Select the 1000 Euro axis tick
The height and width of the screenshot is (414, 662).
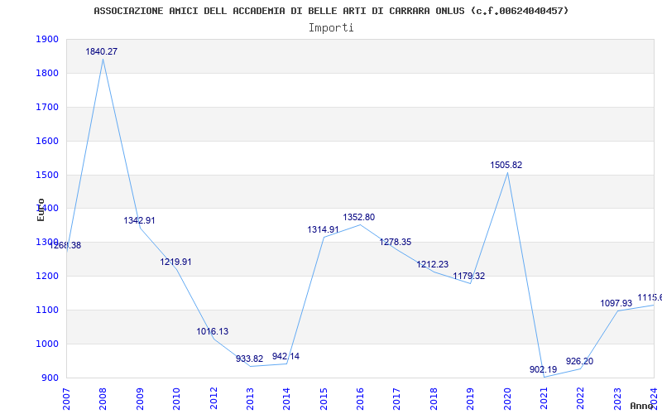[47, 344]
